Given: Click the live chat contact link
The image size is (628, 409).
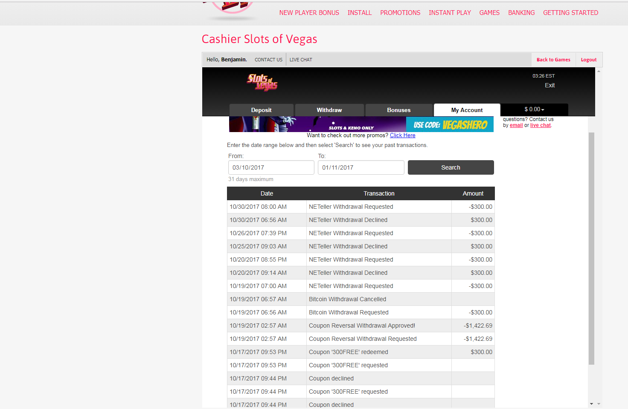Looking at the screenshot, I should 541,125.
